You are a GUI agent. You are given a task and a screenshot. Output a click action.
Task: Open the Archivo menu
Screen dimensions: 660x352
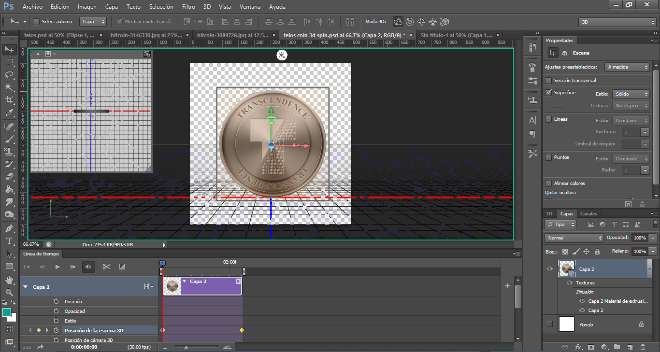(32, 7)
